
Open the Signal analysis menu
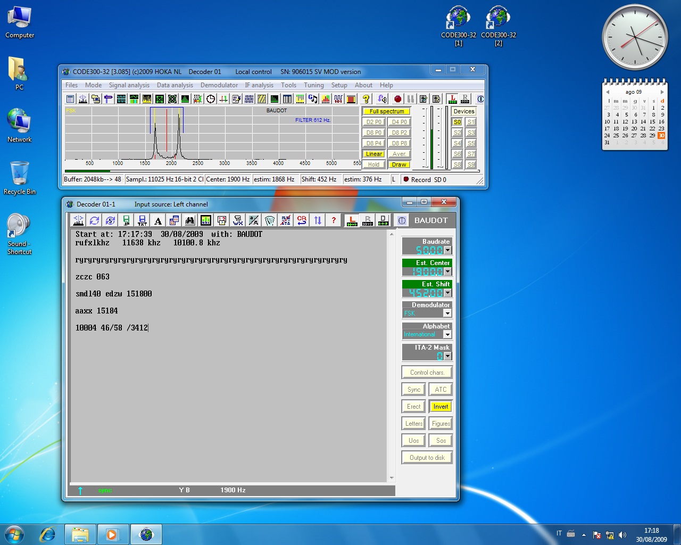[129, 85]
